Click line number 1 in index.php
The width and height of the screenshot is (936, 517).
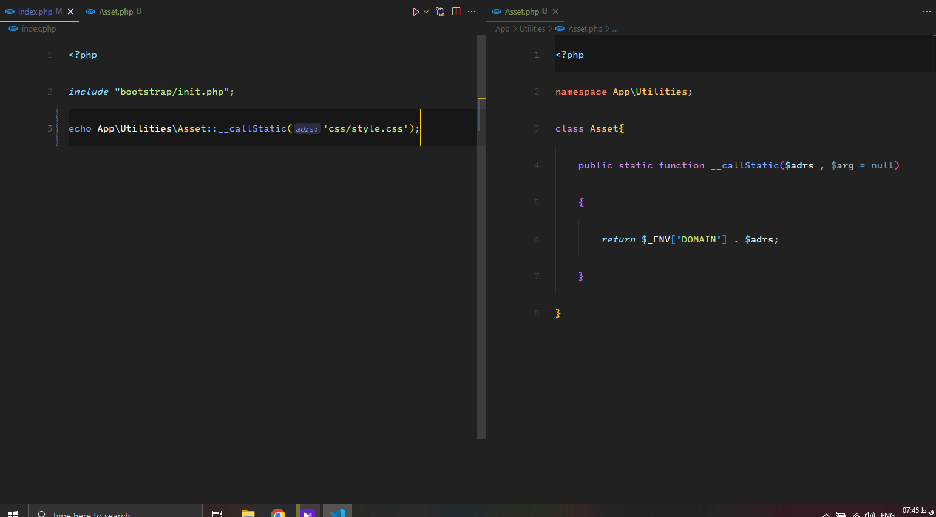50,55
